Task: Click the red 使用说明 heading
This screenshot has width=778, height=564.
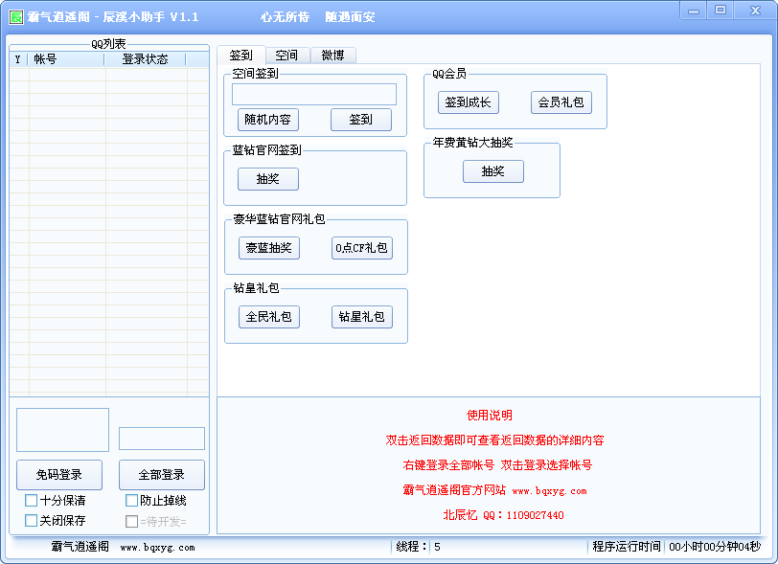Action: tap(490, 416)
